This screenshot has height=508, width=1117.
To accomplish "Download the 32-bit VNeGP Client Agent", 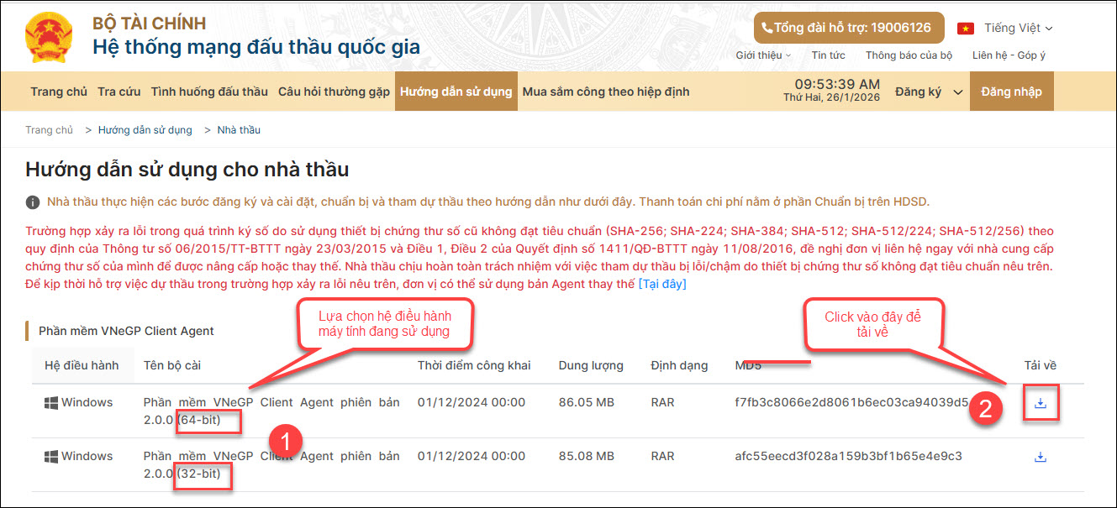I will point(1041,457).
